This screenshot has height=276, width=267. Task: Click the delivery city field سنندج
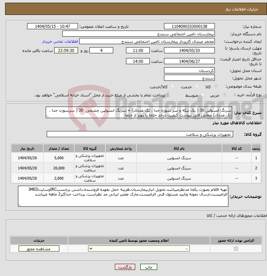(189, 78)
